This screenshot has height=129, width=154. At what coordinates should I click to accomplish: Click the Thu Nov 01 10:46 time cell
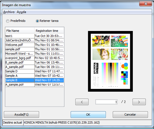coord(49,45)
